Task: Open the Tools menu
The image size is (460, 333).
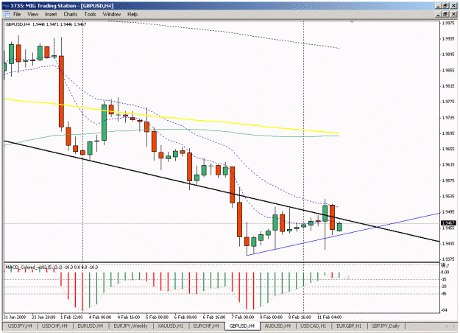Action: (x=90, y=14)
